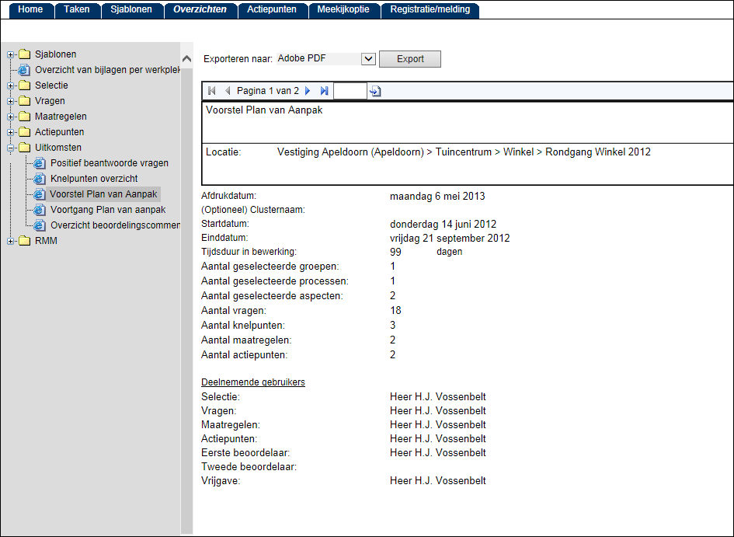Viewport: 734px width, 537px height.
Task: Jump to last report page icon
Action: (324, 92)
